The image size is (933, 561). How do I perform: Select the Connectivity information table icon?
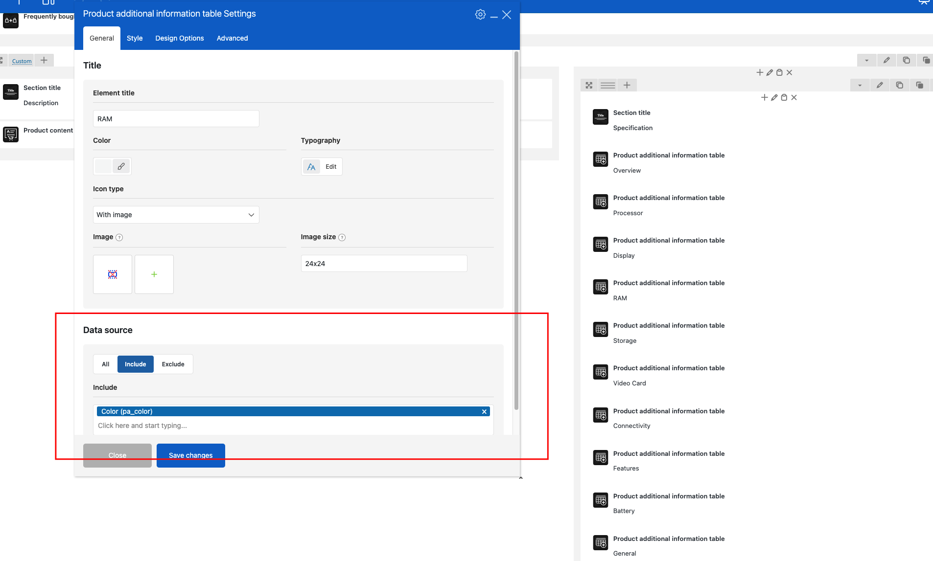pos(601,415)
